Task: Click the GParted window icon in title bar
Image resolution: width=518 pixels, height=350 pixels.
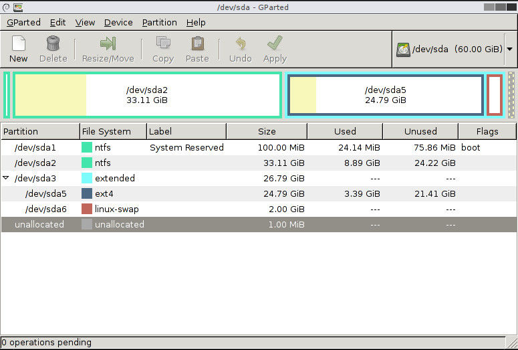Action: point(18,7)
